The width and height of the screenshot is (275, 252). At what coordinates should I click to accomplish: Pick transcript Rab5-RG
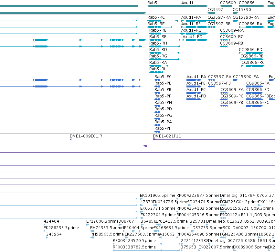tap(158, 56)
